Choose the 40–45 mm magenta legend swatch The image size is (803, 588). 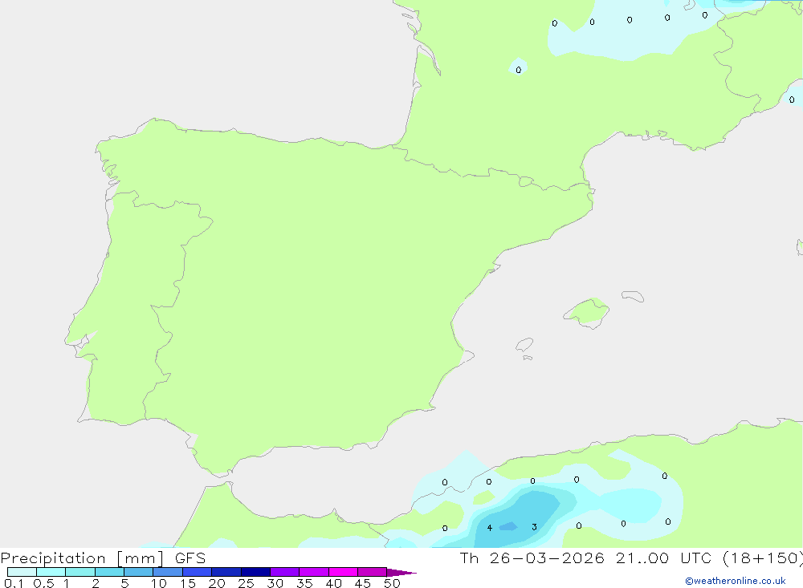click(x=343, y=572)
